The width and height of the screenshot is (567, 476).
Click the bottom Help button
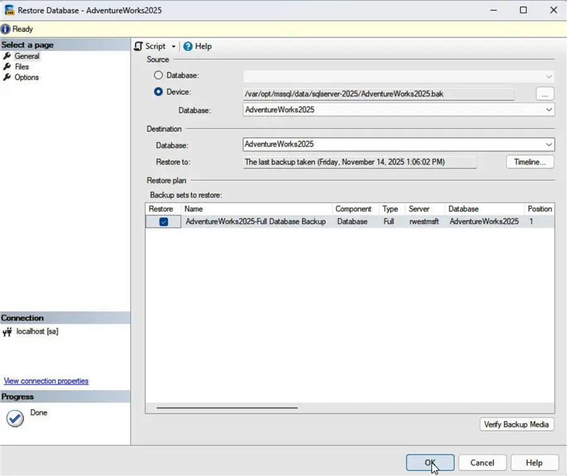(534, 463)
